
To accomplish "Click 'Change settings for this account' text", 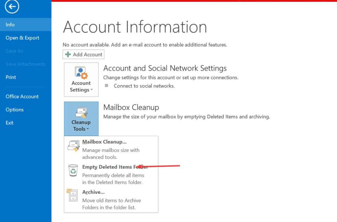I will (171, 77).
